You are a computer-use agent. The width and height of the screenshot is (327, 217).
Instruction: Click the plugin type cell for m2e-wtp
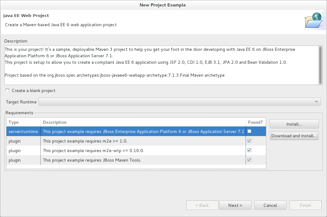[x=14, y=151]
